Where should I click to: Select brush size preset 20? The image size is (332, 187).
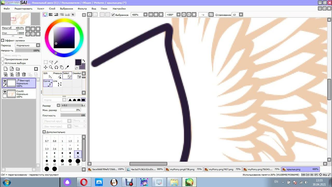click(x=78, y=162)
